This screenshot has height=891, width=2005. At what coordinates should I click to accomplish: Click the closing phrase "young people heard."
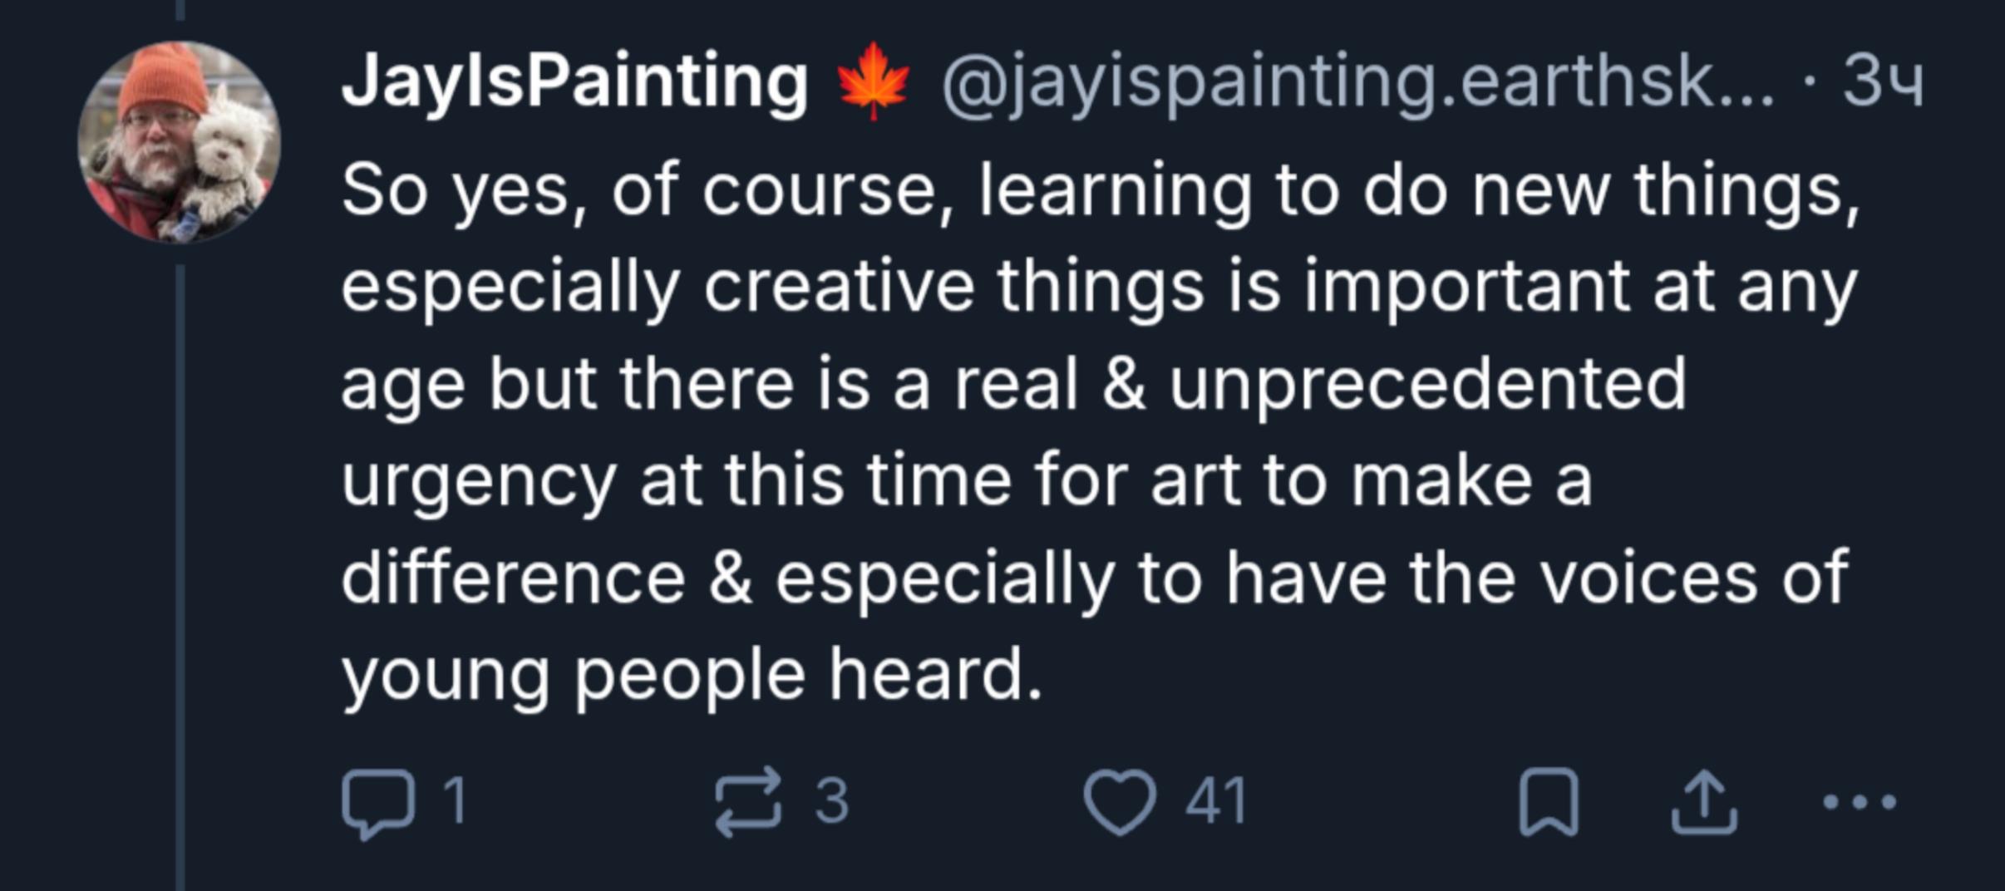[692, 673]
